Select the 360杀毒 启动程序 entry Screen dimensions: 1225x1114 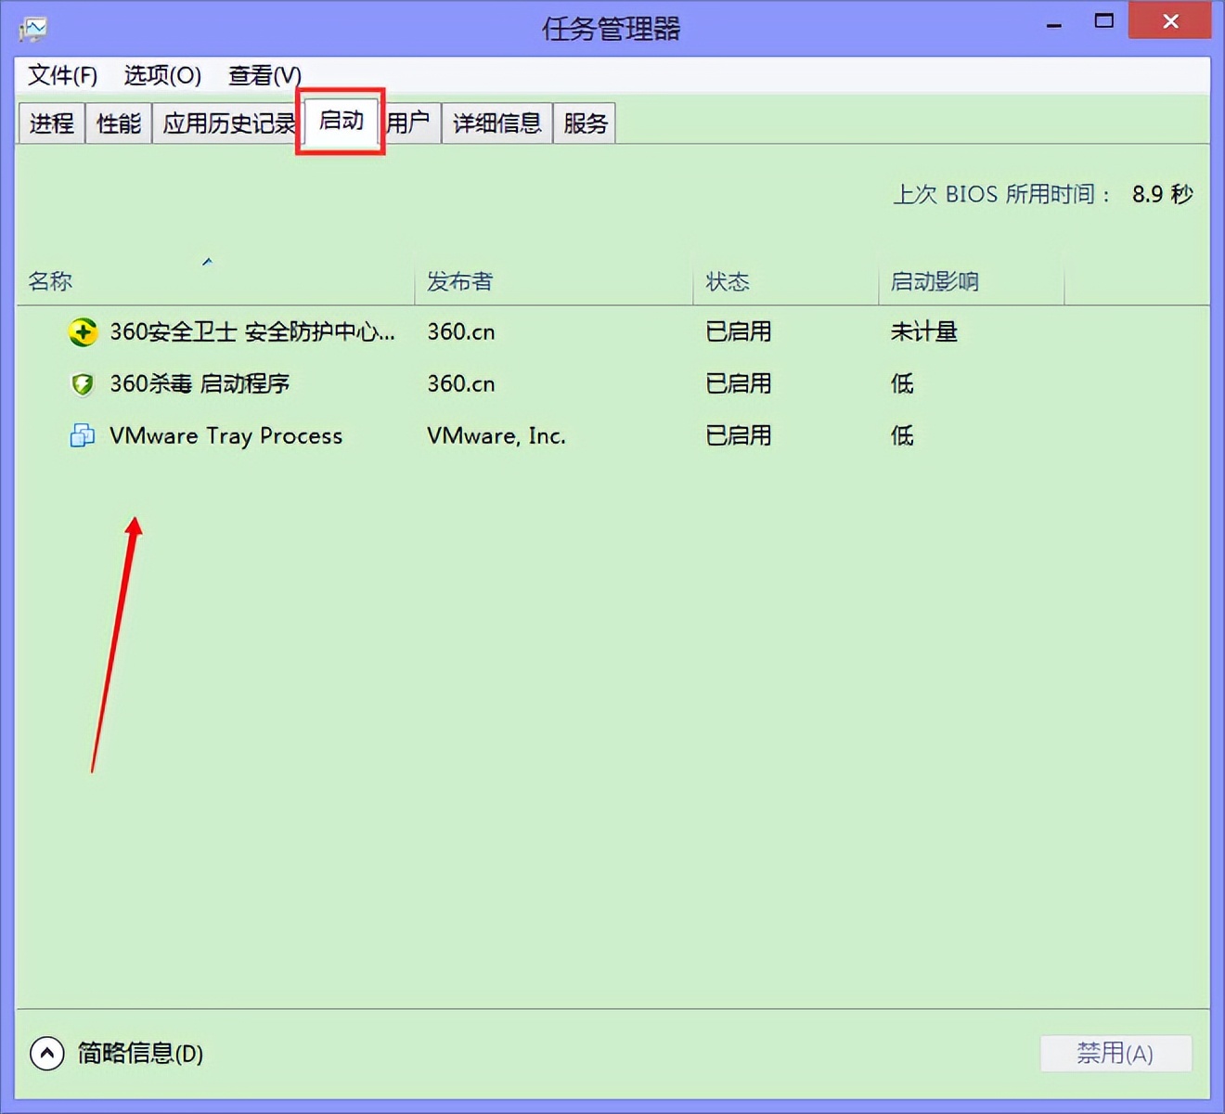pos(200,383)
